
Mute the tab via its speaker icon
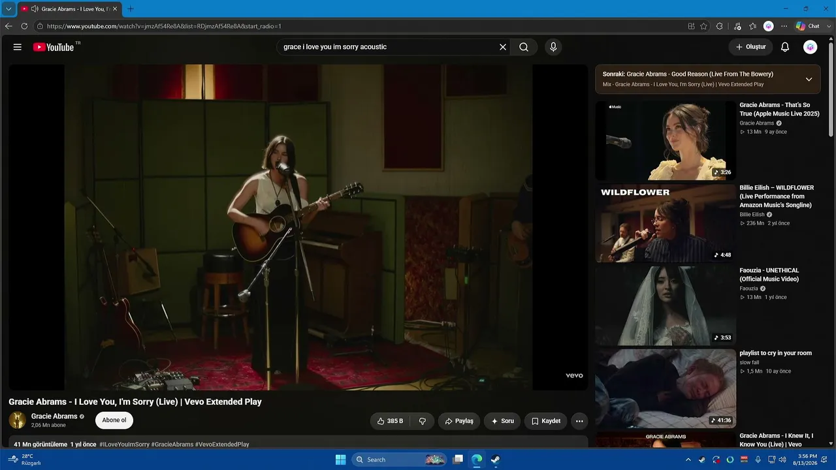34,9
